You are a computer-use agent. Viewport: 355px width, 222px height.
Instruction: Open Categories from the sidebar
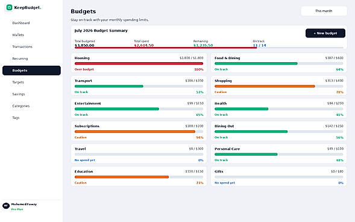(x=21, y=106)
